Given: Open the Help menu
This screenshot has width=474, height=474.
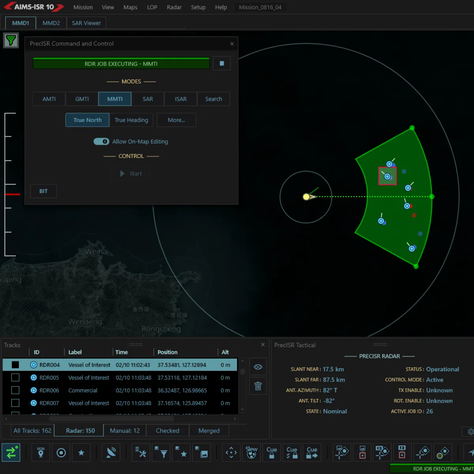Looking at the screenshot, I should (x=221, y=7).
